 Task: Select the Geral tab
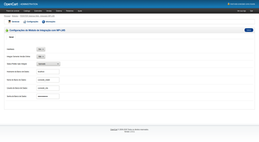click(11, 37)
